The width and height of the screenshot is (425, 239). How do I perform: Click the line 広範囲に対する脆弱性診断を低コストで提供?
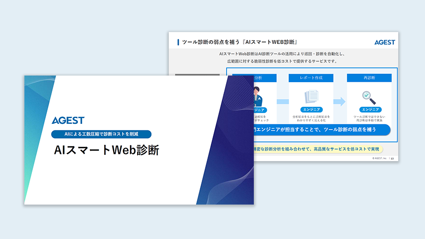coord(282,61)
